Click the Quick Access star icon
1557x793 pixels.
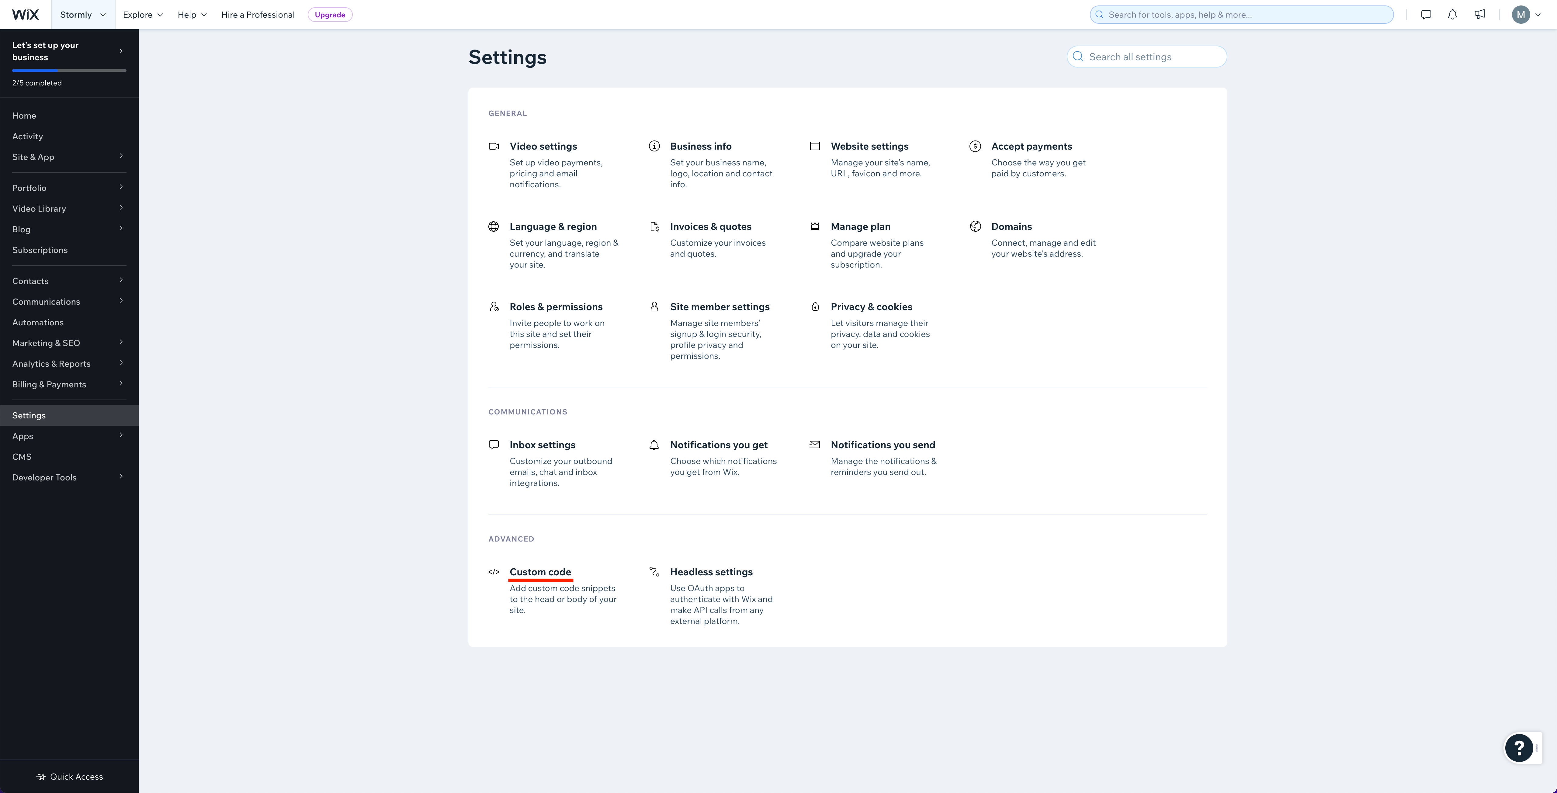point(41,777)
